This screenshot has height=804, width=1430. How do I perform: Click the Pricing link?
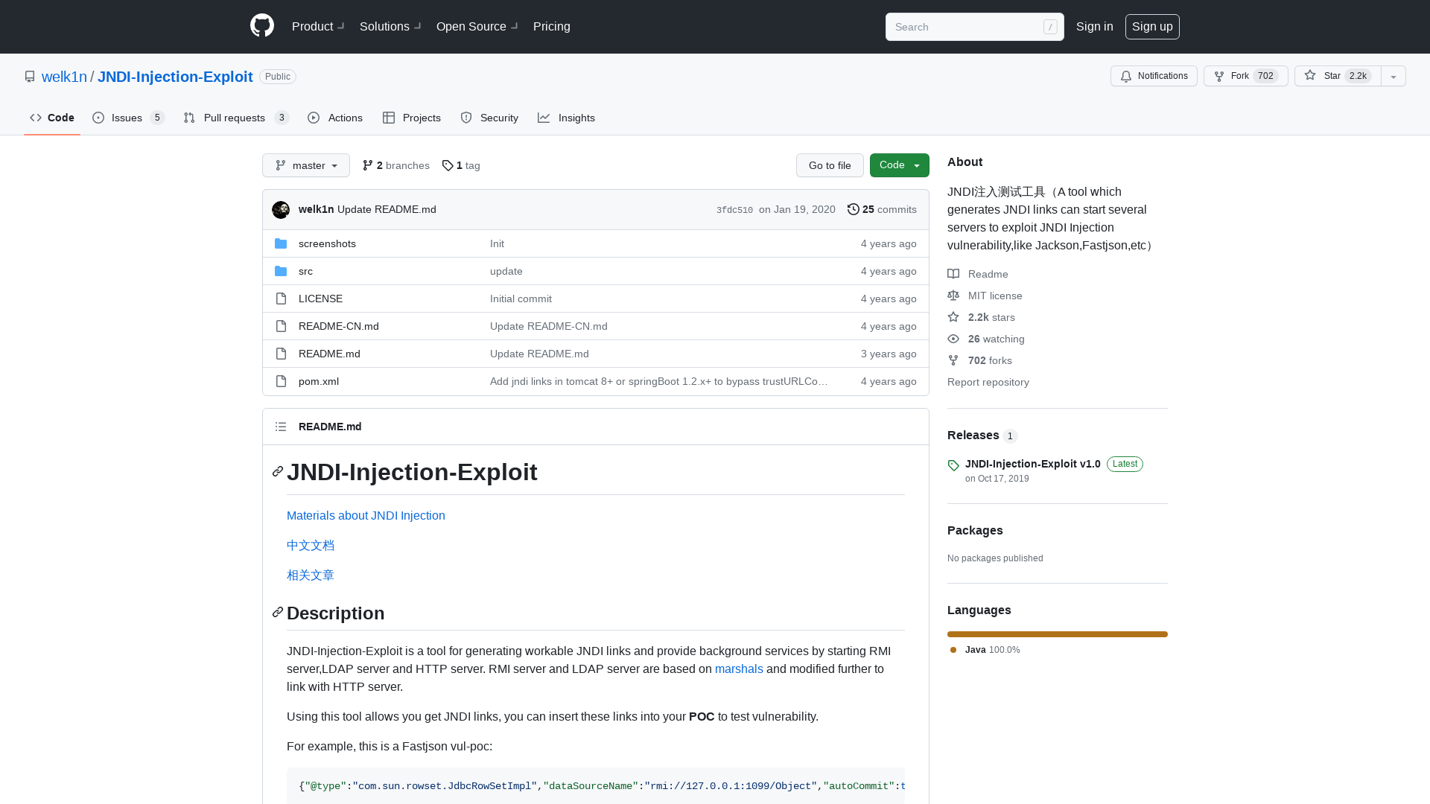pyautogui.click(x=552, y=26)
